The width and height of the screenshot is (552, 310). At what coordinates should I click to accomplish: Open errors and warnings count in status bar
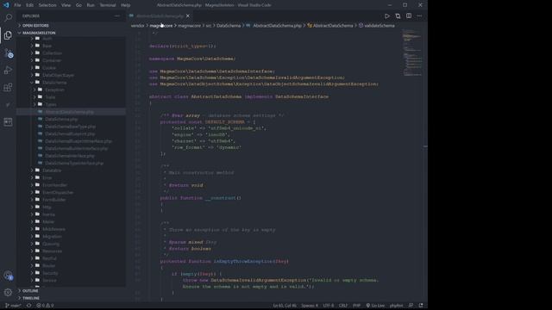coord(45,306)
